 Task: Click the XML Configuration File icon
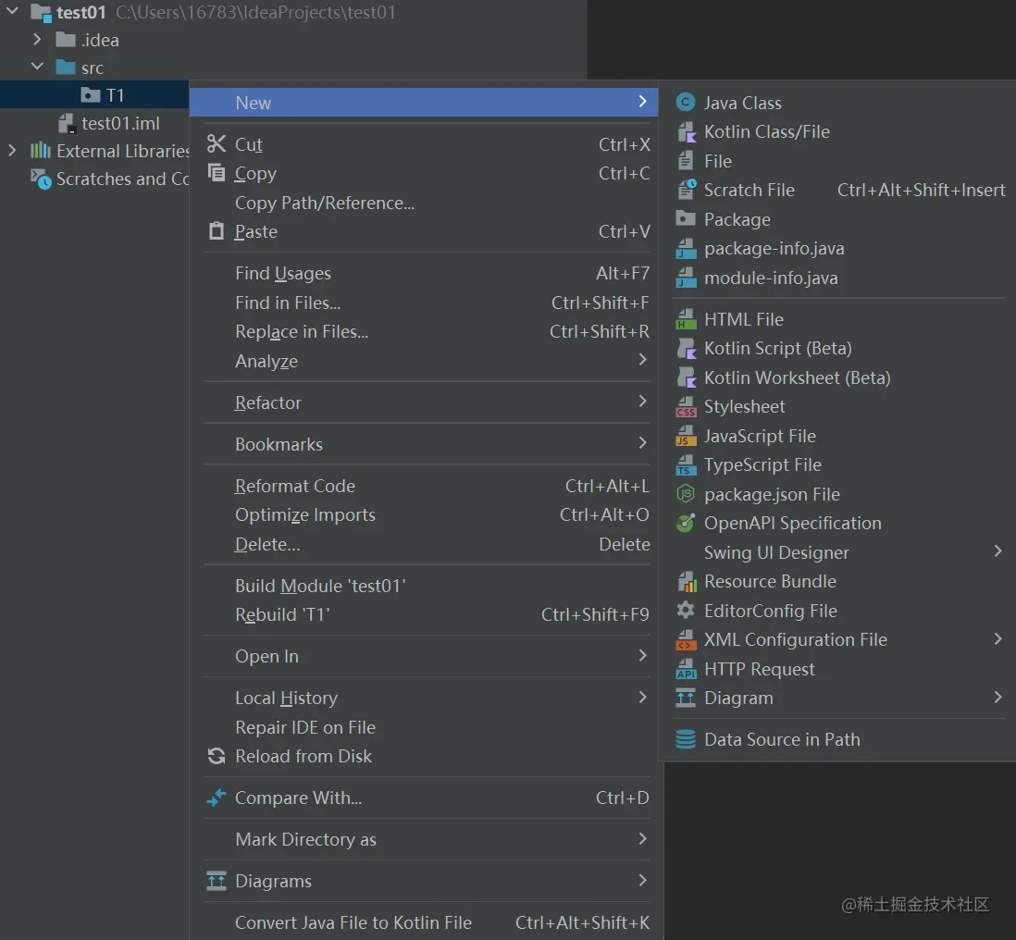686,639
